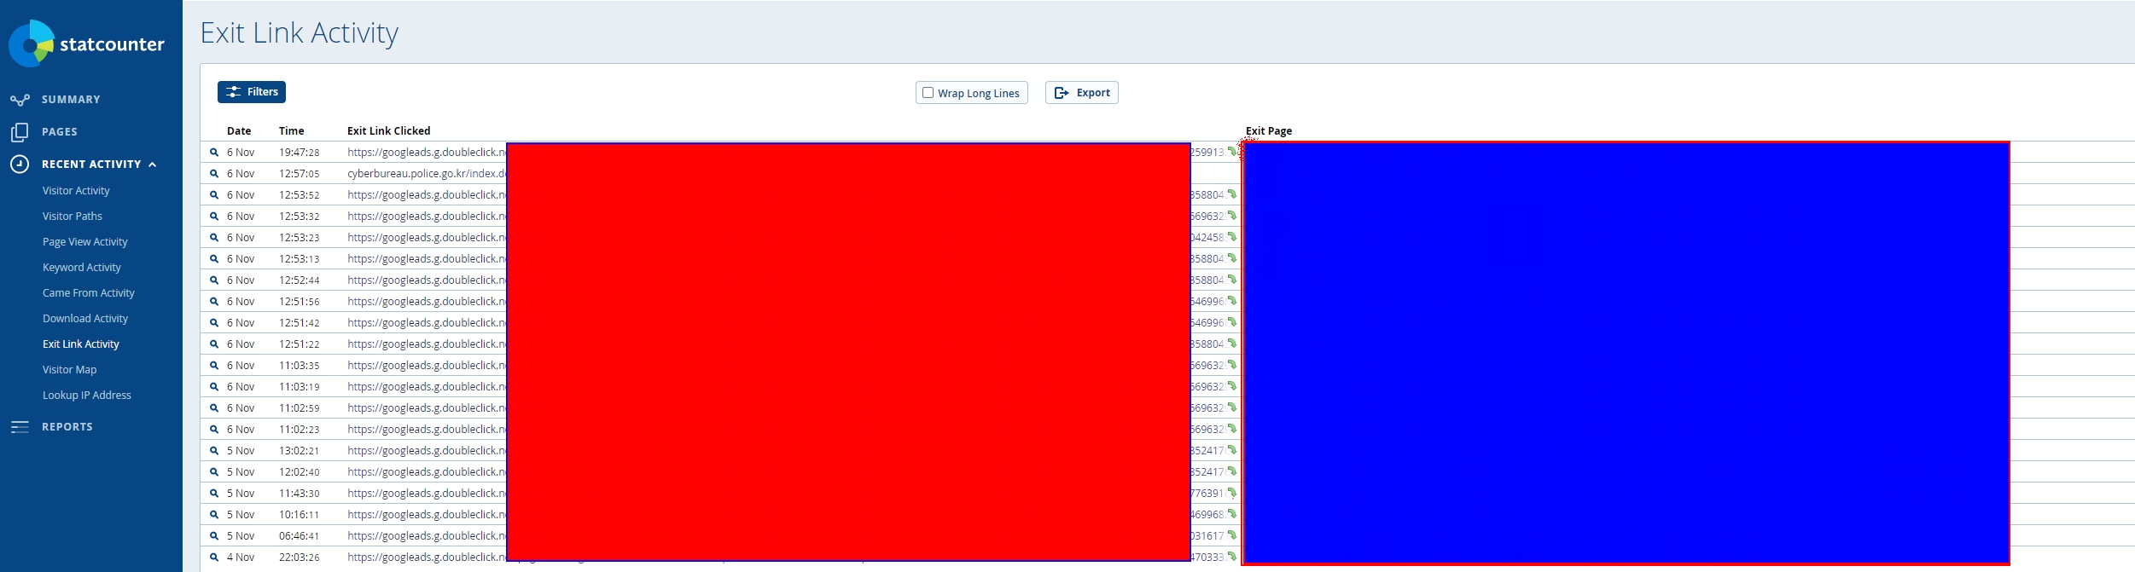Go to Visitor Paths
The height and width of the screenshot is (572, 2135).
pyautogui.click(x=73, y=217)
